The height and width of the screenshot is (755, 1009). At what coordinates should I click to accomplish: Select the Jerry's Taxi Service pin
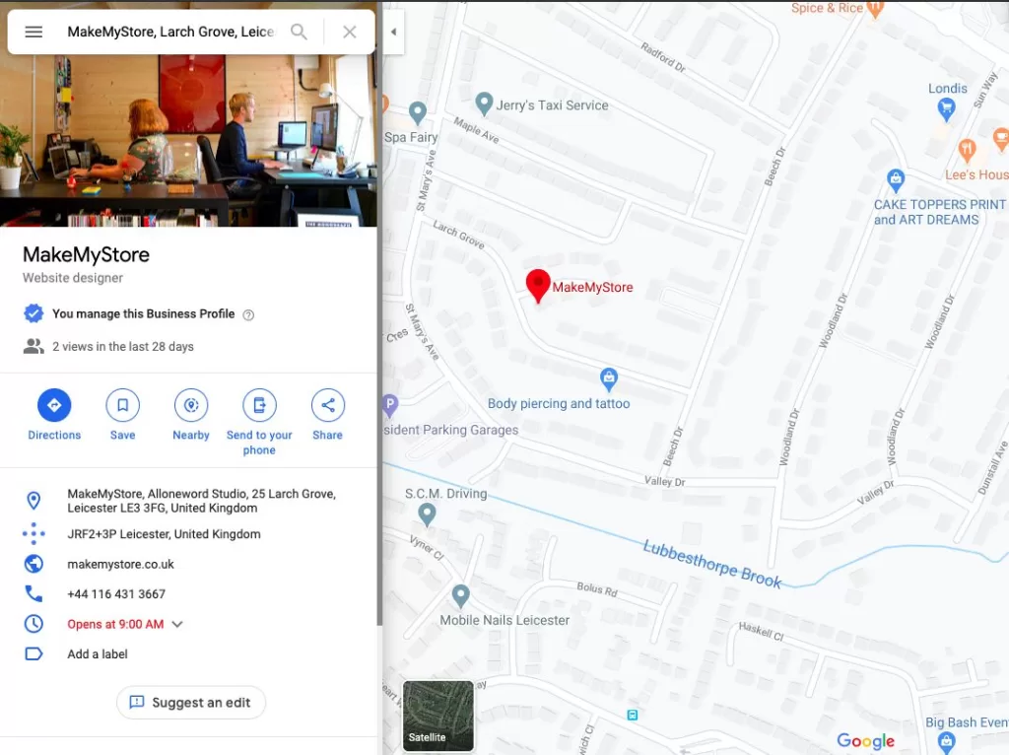coord(484,103)
